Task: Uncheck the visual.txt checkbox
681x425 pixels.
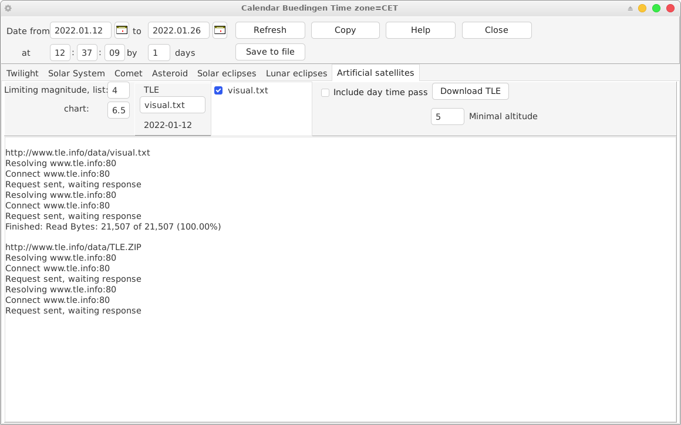Action: [x=218, y=90]
